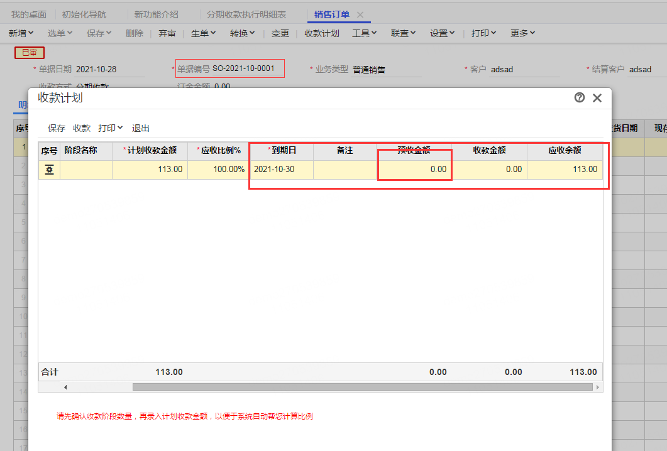This screenshot has height=451, width=667.
Task: Close the 收款计划 dialog
Action: click(x=597, y=98)
